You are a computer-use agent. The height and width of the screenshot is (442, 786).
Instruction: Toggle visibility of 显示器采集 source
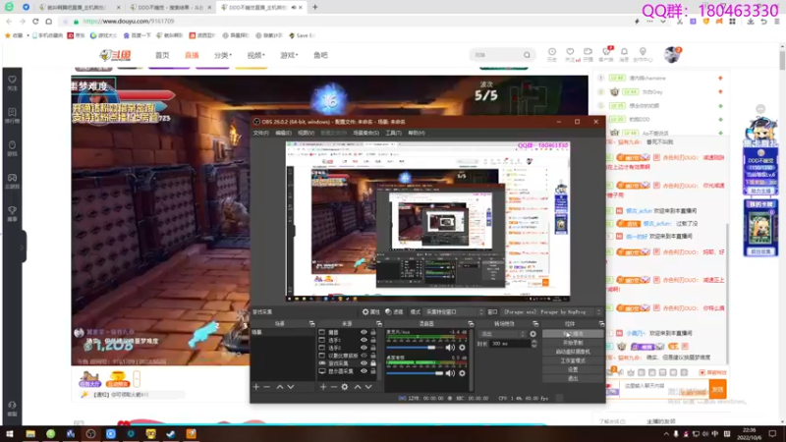(364, 371)
